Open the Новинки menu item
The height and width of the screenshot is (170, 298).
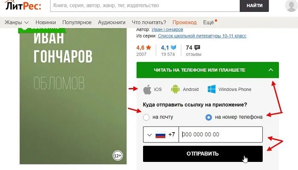pos(46,23)
